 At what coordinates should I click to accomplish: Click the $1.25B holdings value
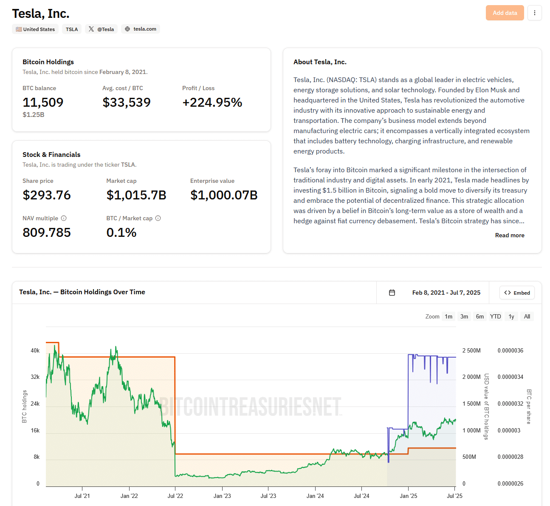tap(34, 115)
